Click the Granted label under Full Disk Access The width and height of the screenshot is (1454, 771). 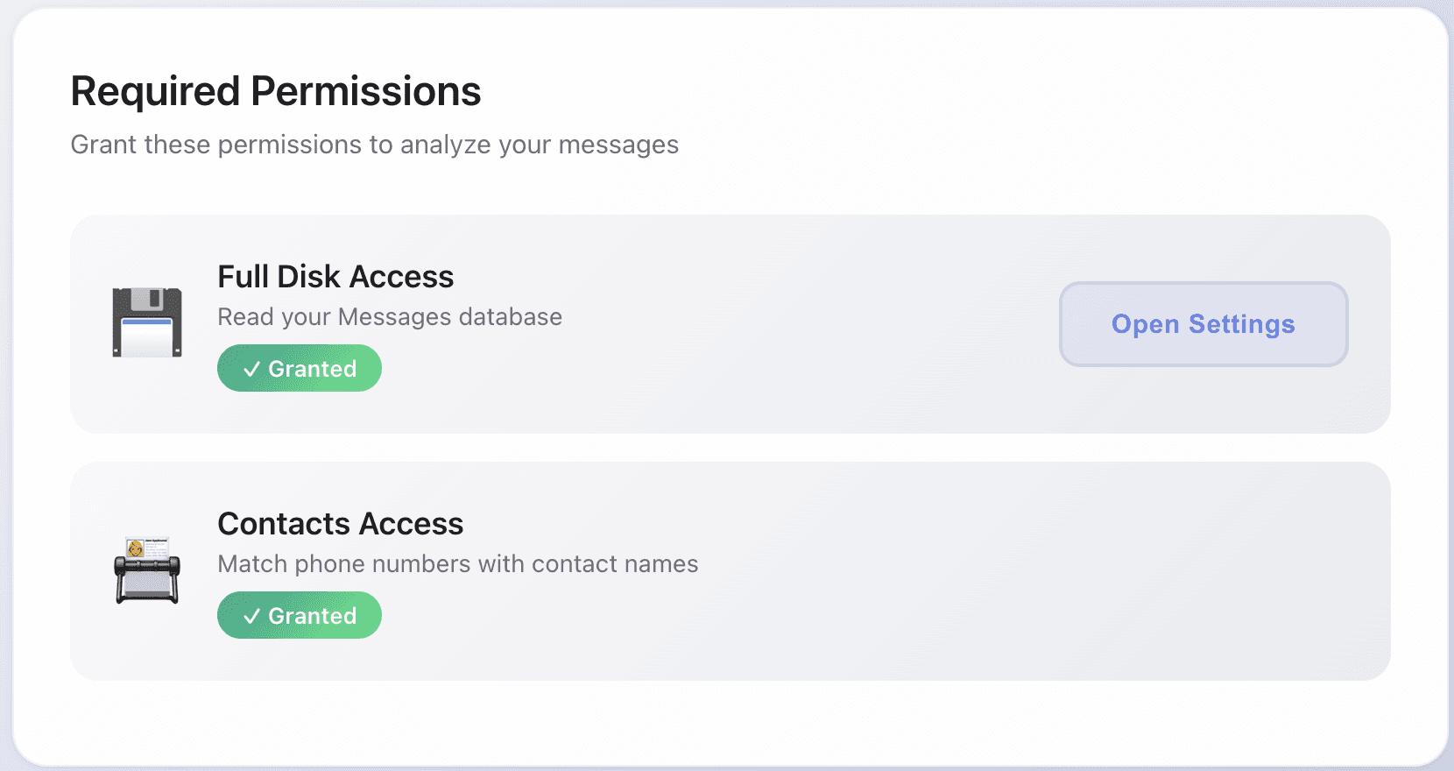pyautogui.click(x=313, y=369)
